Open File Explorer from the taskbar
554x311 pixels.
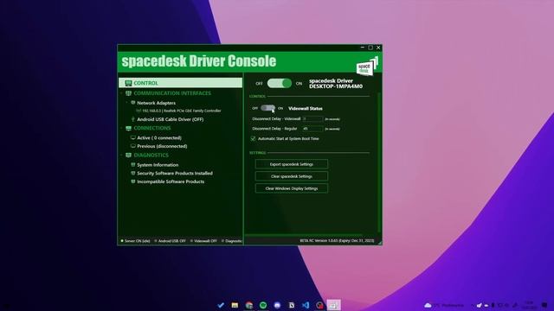pos(235,305)
